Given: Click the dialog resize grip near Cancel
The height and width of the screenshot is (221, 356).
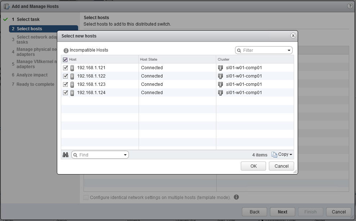Looking at the screenshot, I should [x=295, y=172].
